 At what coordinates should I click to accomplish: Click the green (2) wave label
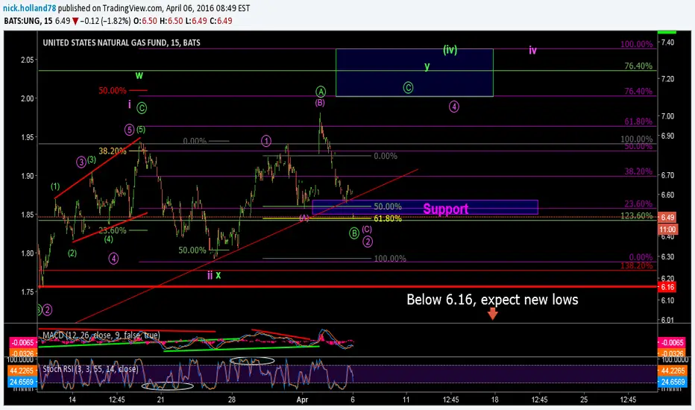point(72,253)
